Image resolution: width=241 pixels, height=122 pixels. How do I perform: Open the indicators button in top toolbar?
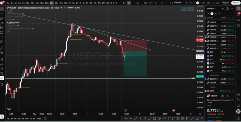click(138, 3)
